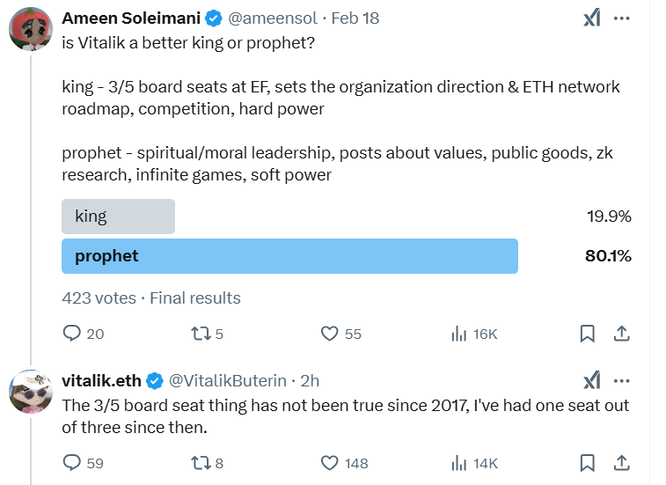Like the poll tweet with 55 likes
This screenshot has height=485, width=666.
point(330,334)
